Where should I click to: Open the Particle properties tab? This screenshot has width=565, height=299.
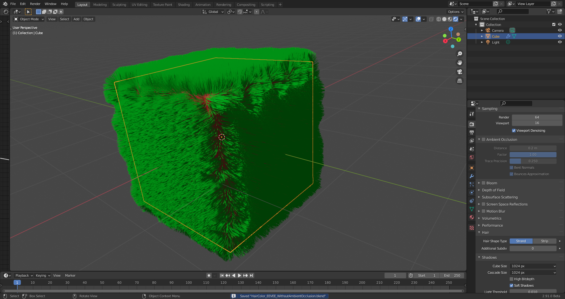(472, 184)
